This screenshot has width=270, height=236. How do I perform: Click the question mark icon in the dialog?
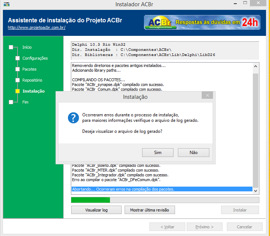[73, 118]
